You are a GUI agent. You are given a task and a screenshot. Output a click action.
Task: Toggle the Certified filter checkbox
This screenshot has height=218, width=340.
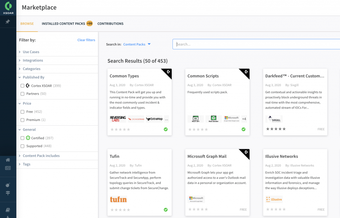(22, 138)
